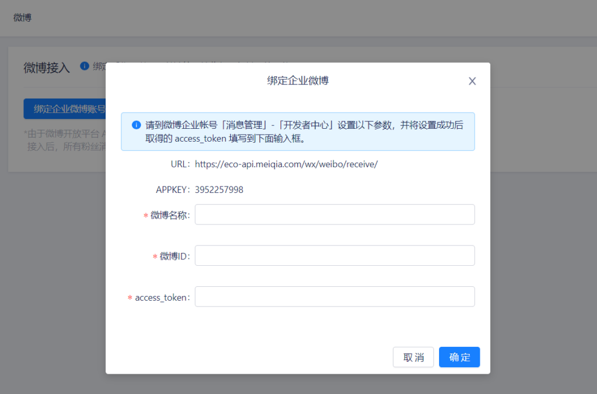Click the 取消 button
Viewport: 597px width, 394px height.
tap(413, 357)
